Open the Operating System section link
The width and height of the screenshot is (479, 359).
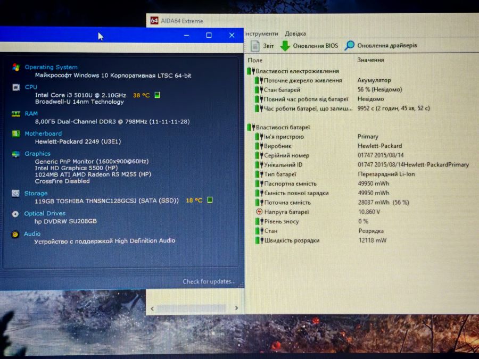51,67
